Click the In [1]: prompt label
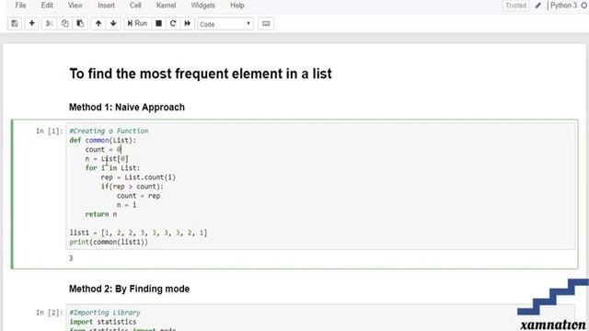 tap(50, 131)
